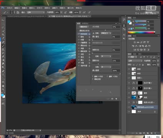Switch to the 路径 (Paths) tab

(x=140, y=54)
